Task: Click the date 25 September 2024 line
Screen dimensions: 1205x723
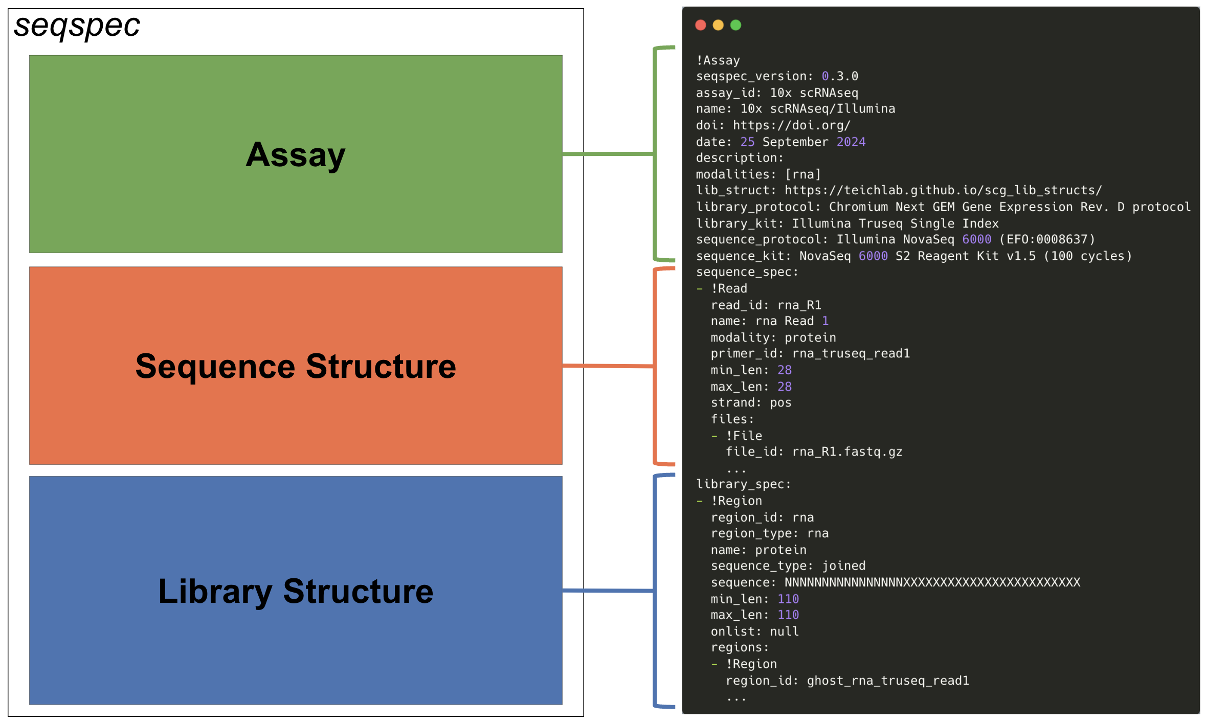Action: [x=780, y=142]
